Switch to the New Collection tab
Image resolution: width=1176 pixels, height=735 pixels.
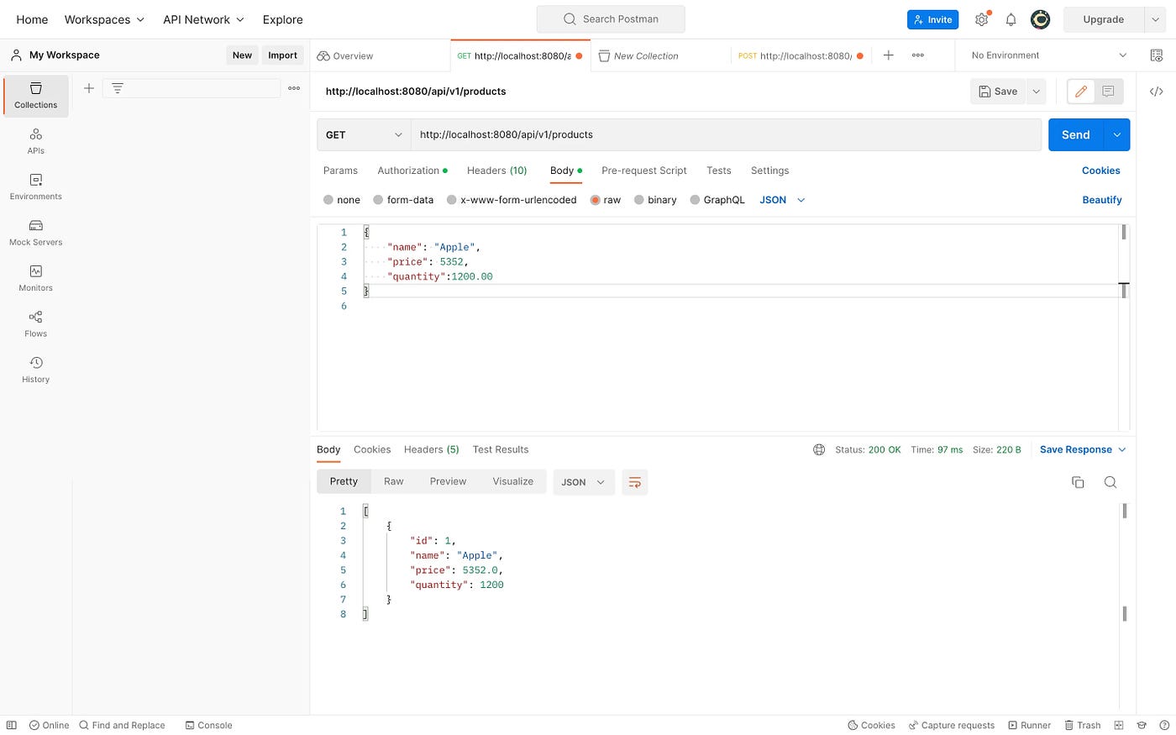pyautogui.click(x=661, y=55)
